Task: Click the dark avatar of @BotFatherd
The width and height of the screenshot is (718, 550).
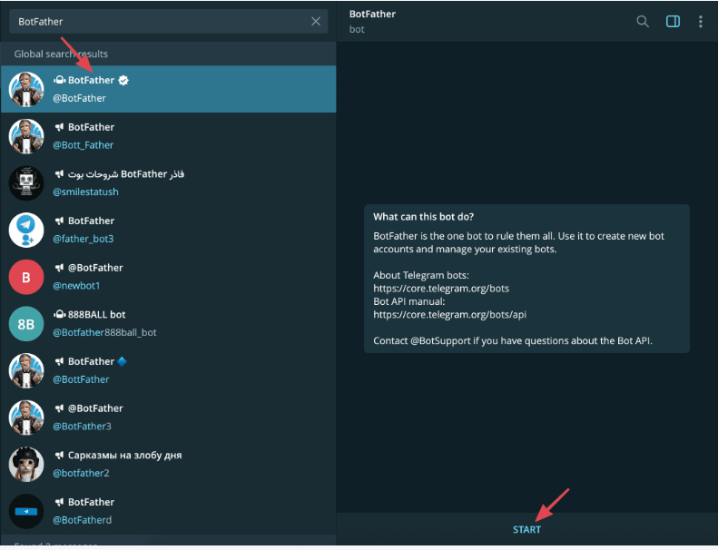Action: click(26, 511)
